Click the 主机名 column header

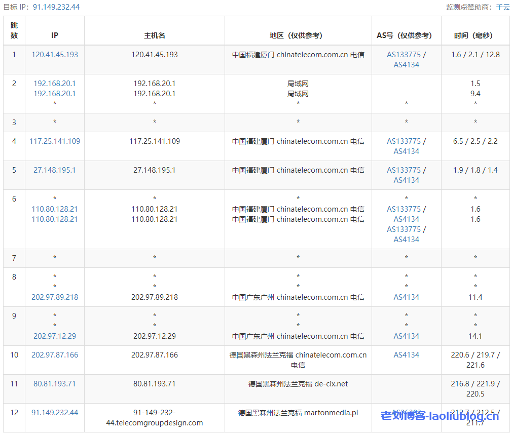[x=155, y=35]
